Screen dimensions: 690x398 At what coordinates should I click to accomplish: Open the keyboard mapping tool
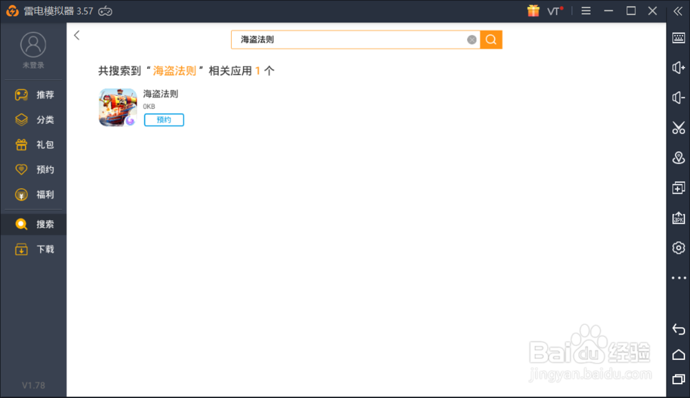678,38
